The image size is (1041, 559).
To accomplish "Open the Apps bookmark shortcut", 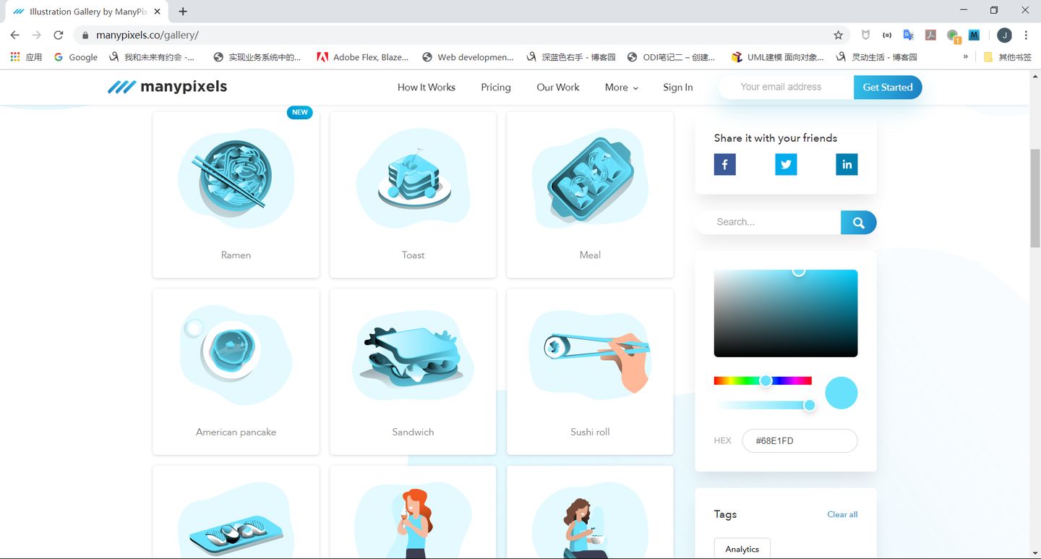I will 27,57.
